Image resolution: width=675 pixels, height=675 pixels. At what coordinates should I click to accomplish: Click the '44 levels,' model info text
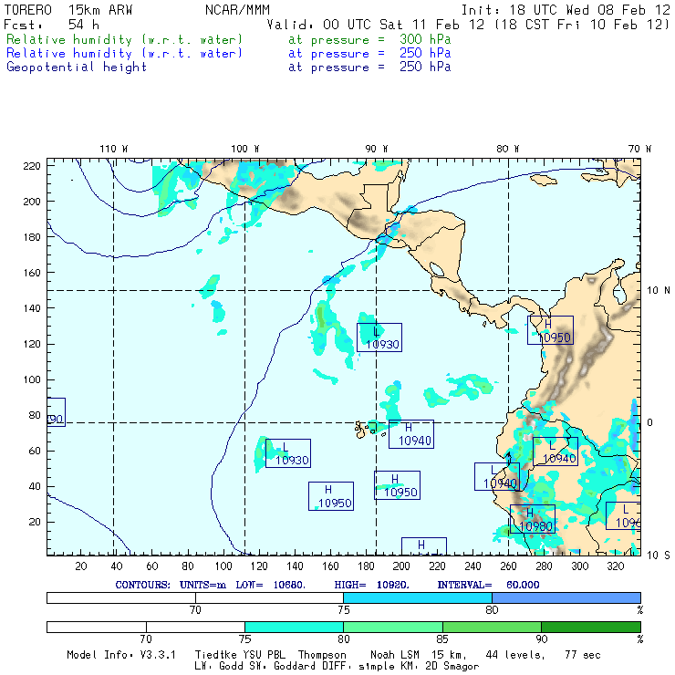515,655
